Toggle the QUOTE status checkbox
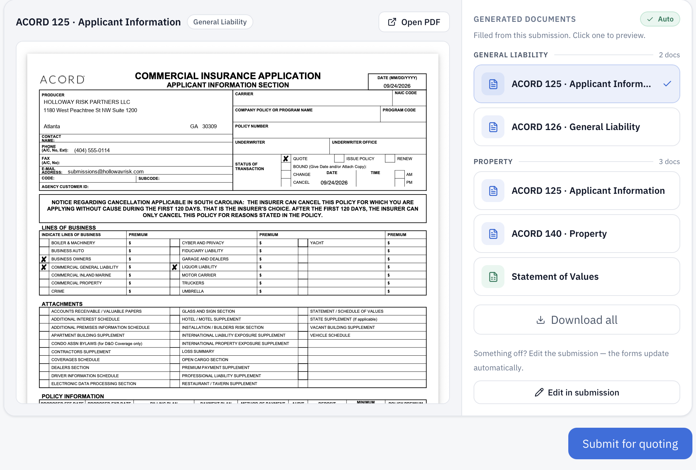696x470 pixels. point(286,158)
